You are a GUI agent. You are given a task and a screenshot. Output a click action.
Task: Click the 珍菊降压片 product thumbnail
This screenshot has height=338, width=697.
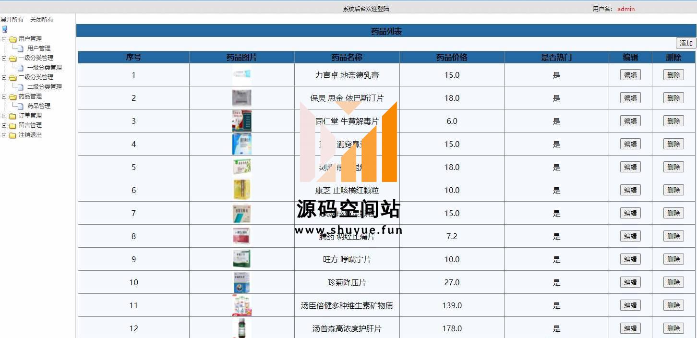point(241,282)
